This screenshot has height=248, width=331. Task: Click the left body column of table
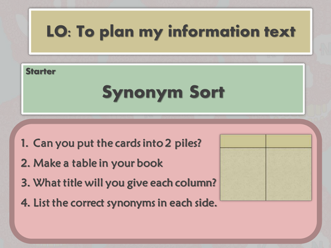pyautogui.click(x=243, y=174)
